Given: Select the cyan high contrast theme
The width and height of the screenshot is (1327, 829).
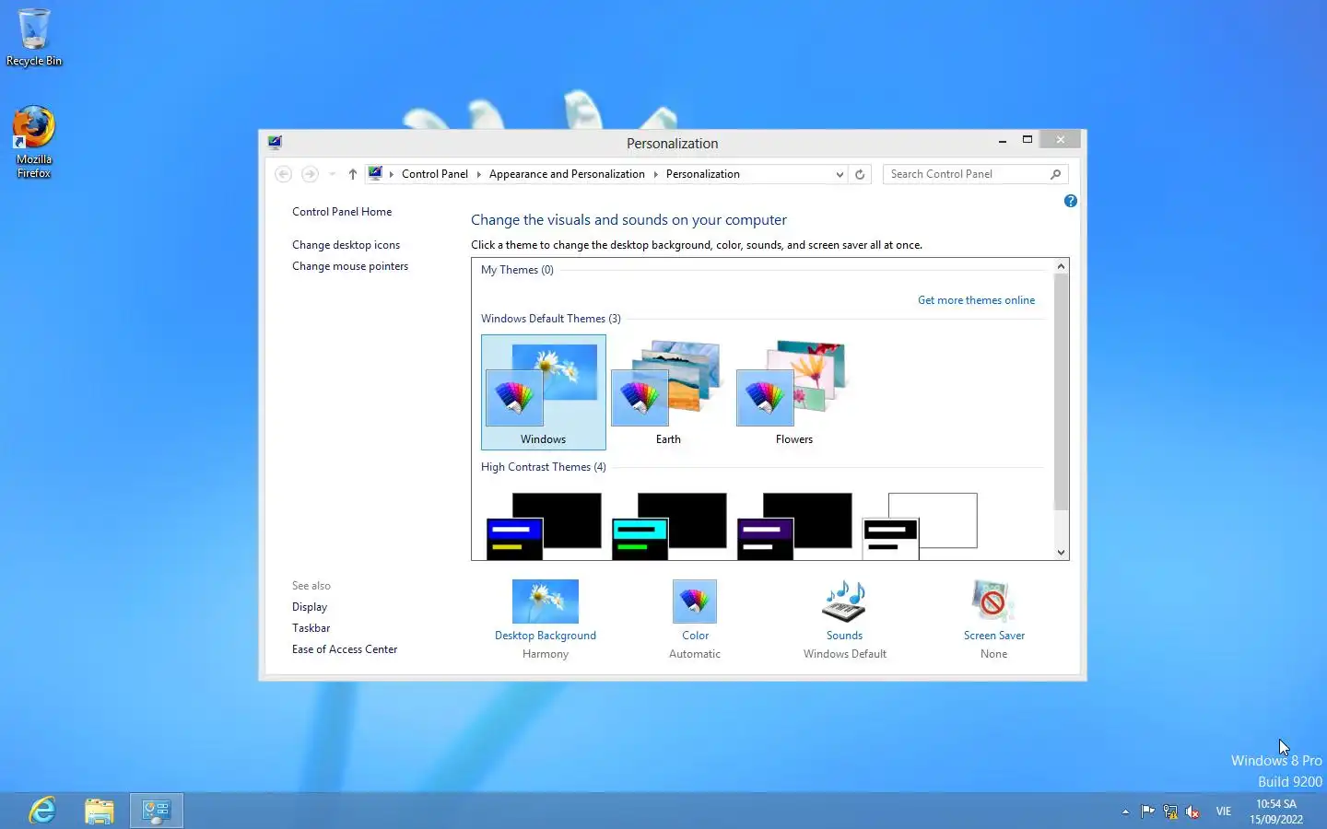Looking at the screenshot, I should (x=669, y=526).
